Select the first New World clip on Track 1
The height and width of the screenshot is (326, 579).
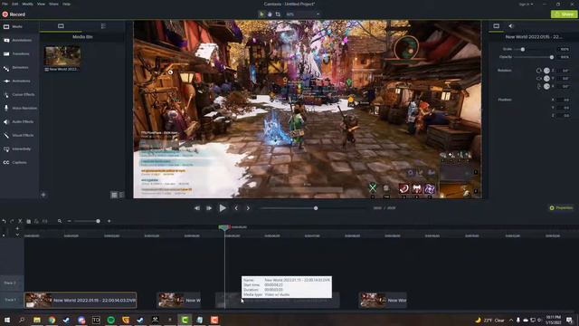point(81,300)
